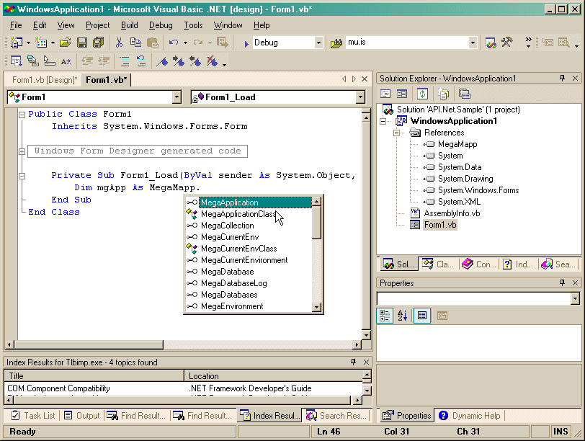Click the Start debugging play arrow

point(246,43)
